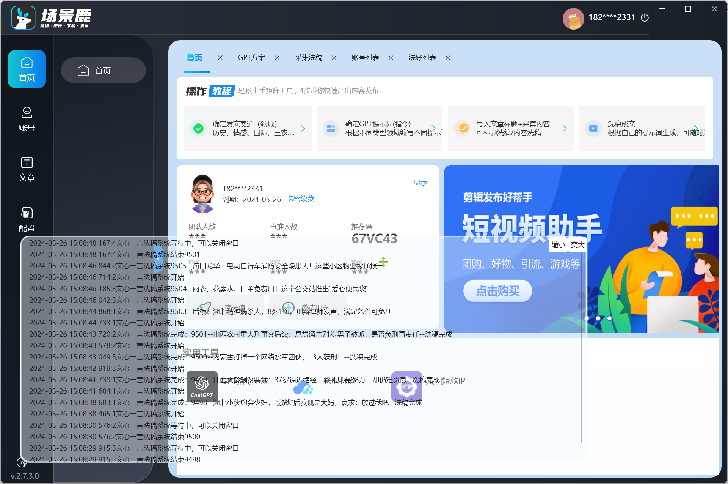Switch to the 洗好列表 tab
Screen dimensions: 728x484
(x=422, y=58)
